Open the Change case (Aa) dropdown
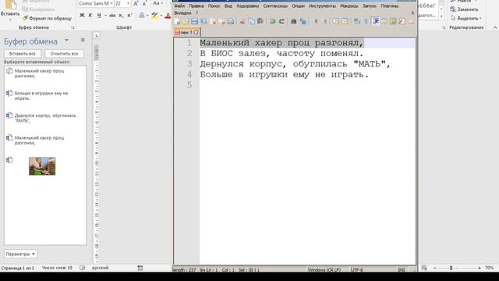Image resolution: width=499 pixels, height=281 pixels. tap(157, 3)
